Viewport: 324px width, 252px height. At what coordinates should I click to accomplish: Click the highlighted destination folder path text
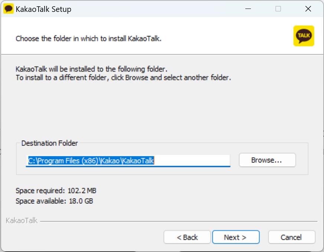point(91,160)
